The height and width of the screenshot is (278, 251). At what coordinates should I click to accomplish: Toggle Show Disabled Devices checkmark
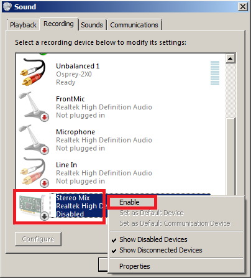click(x=114, y=240)
